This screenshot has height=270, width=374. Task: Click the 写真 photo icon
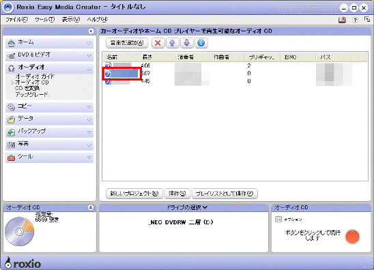[x=11, y=145]
